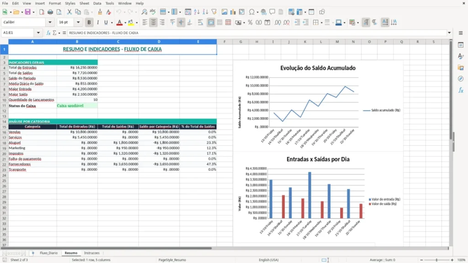The width and height of the screenshot is (468, 263).
Task: Click the status bar zoom slider
Action: [436, 260]
